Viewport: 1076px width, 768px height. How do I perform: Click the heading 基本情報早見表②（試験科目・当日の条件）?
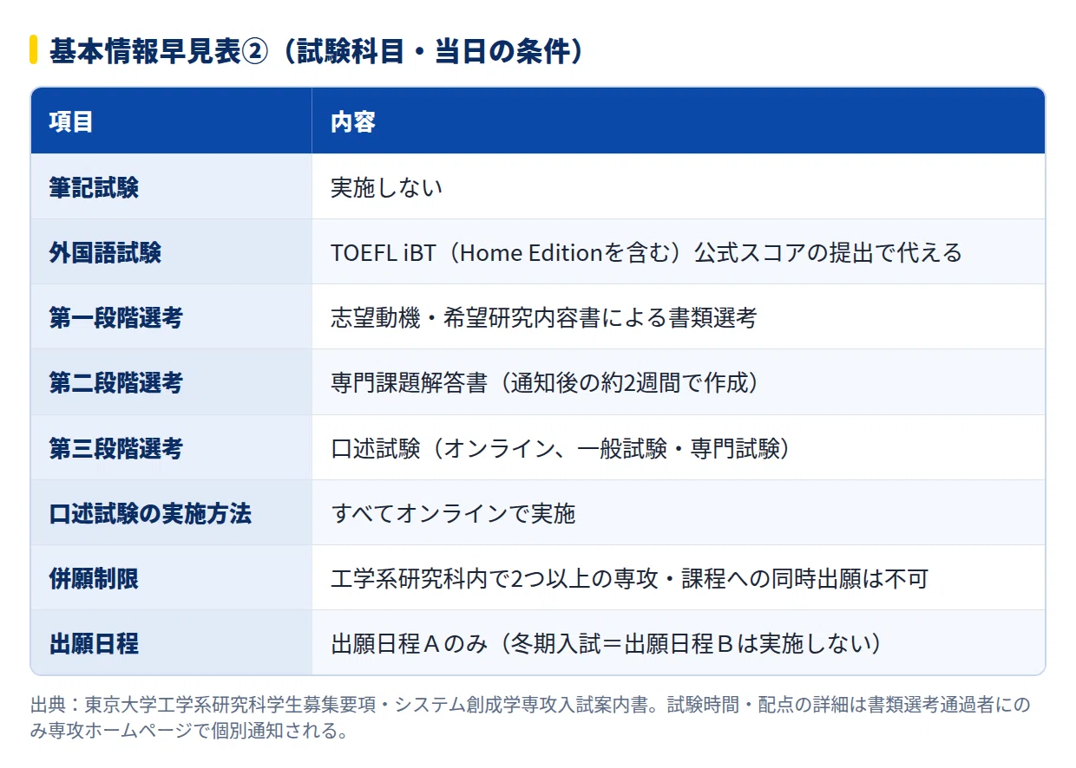click(x=317, y=51)
